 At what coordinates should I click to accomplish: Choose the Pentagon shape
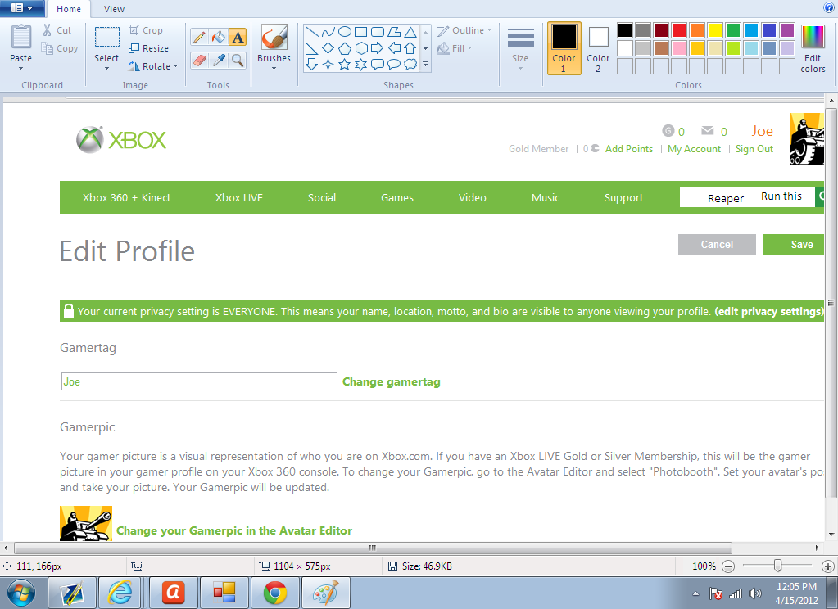[x=345, y=48]
